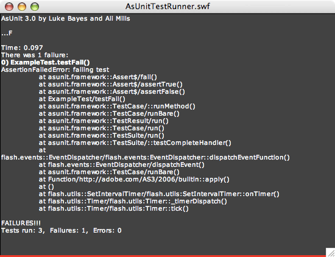This screenshot has width=335, height=257.
Task: Click the AsUnit 3.0 header line
Action: (x=66, y=19)
